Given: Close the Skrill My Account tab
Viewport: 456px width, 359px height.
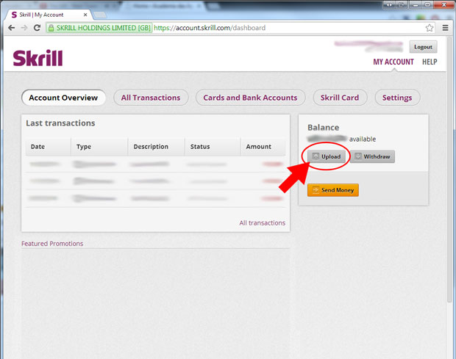Looking at the screenshot, I should pos(85,15).
